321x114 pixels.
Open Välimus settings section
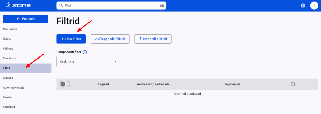pos(8,48)
